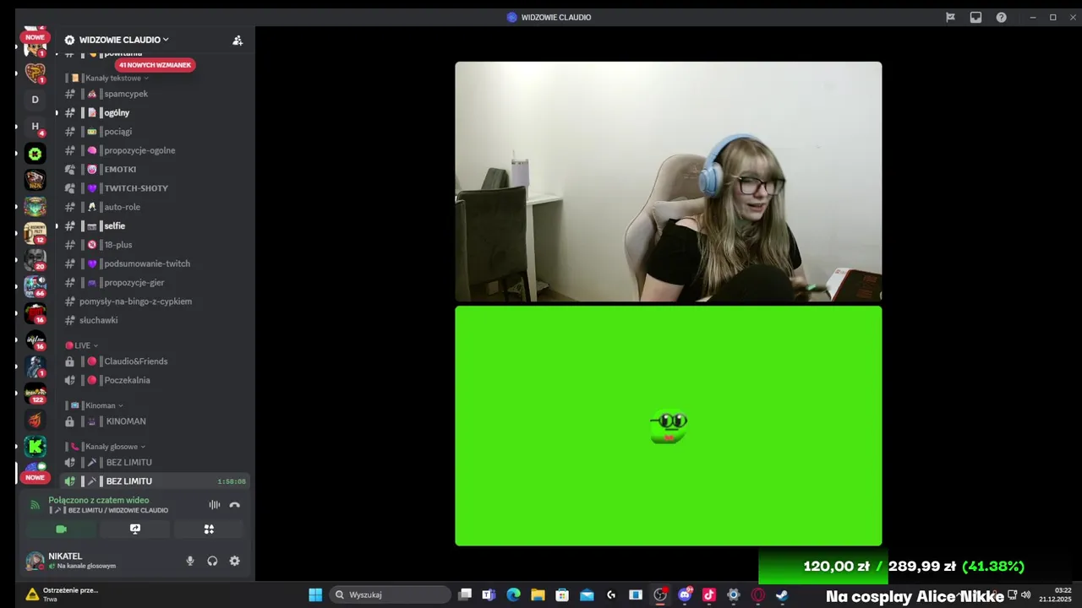Click the Wyszukaj taskbar search box
The image size is (1082, 608).
[x=390, y=594]
